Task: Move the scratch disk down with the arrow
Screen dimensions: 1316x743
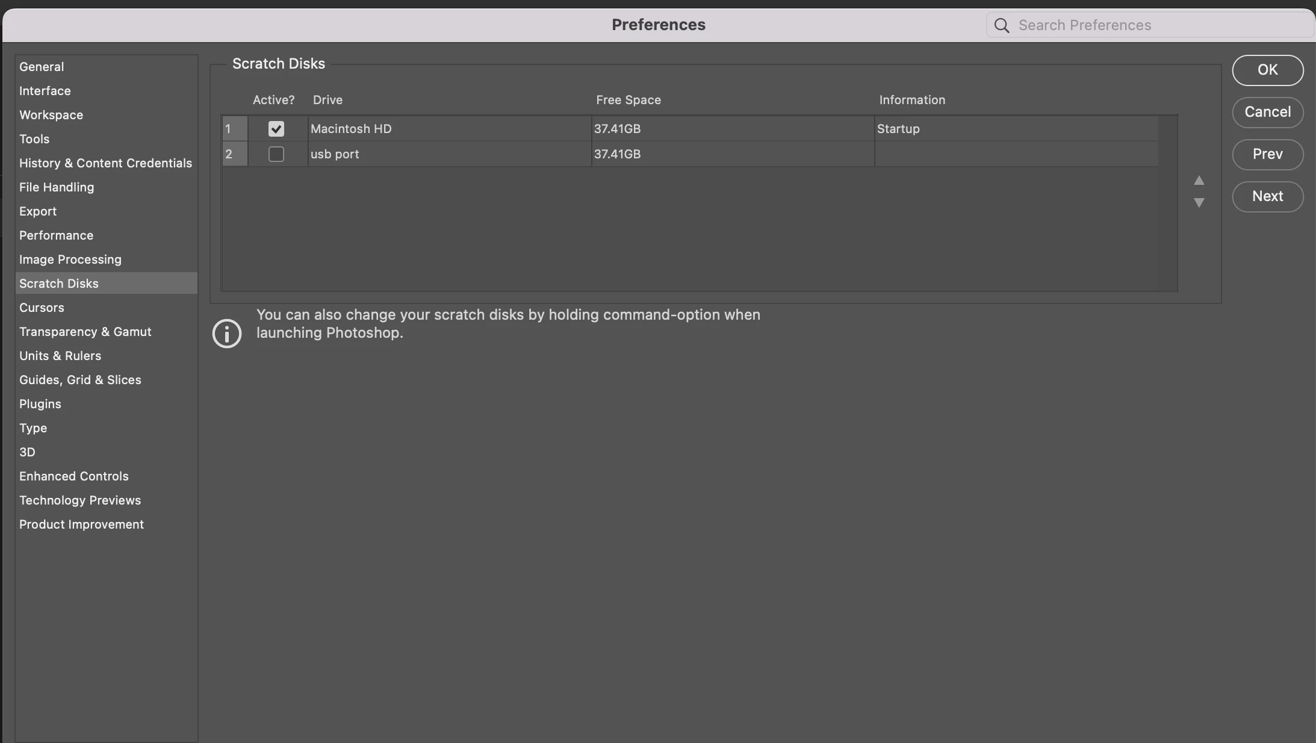Action: point(1199,203)
